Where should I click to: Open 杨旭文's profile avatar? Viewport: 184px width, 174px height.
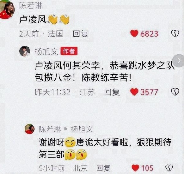(x=25, y=51)
